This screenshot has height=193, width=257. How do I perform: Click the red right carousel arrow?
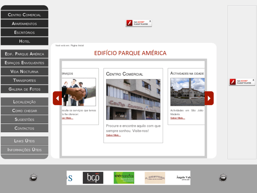click(x=209, y=98)
